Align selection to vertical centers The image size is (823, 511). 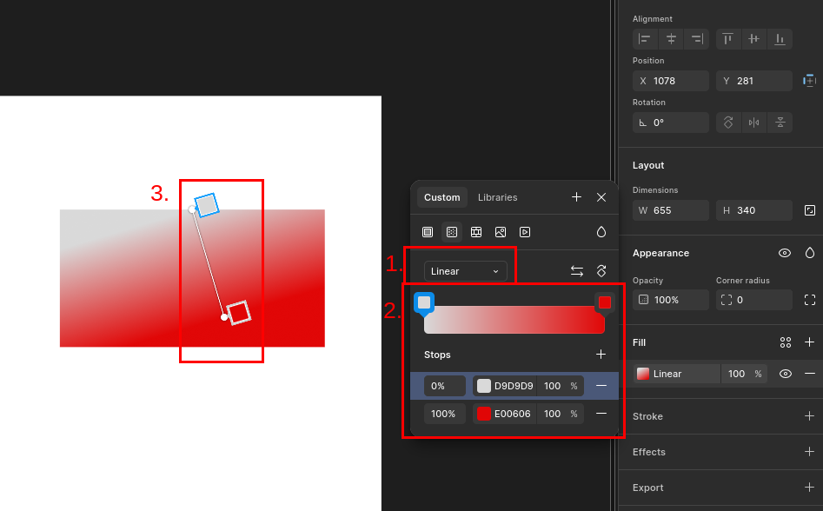753,39
